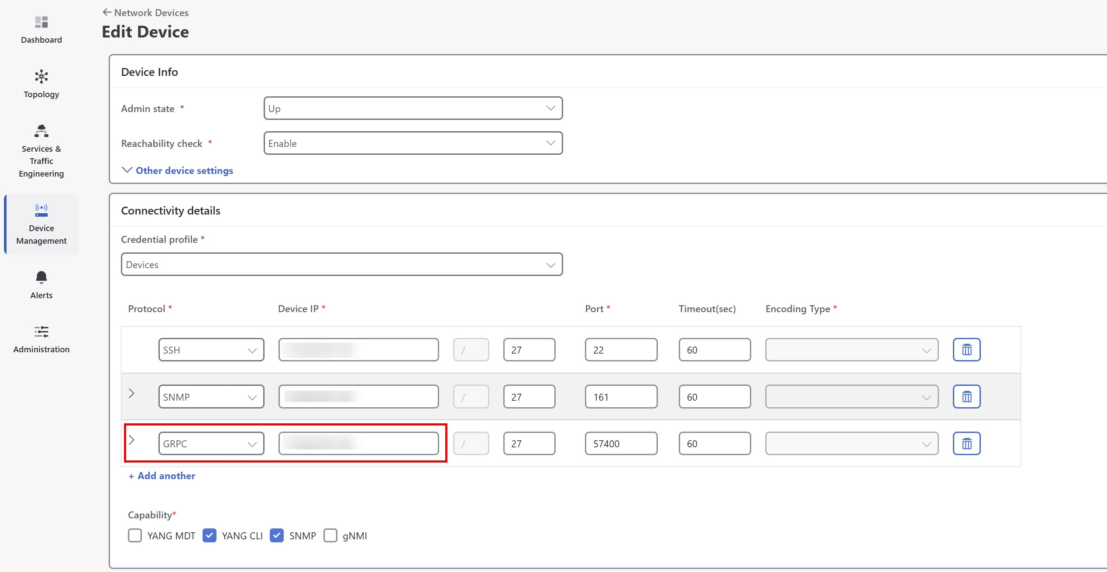The image size is (1107, 572).
Task: Enable the YANG MDT capability
Action: (135, 535)
